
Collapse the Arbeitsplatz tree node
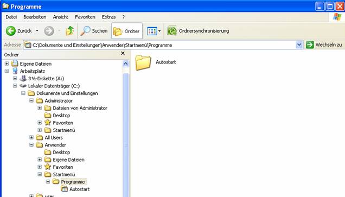coord(7,71)
